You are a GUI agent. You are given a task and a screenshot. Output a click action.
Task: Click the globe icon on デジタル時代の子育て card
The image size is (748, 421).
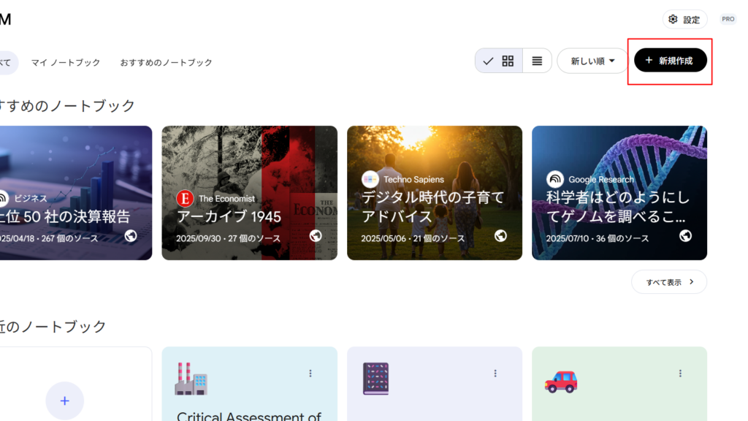pos(503,235)
